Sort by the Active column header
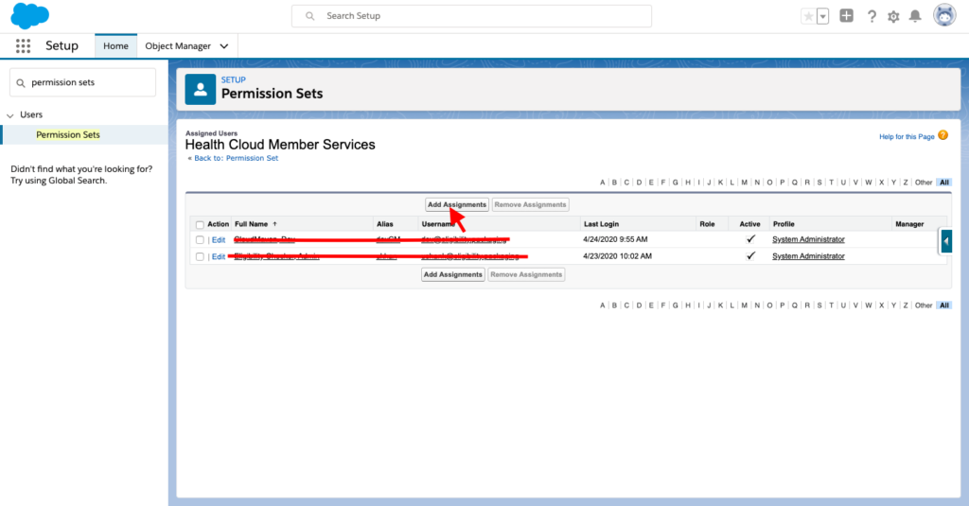The width and height of the screenshot is (969, 506). pyautogui.click(x=749, y=224)
